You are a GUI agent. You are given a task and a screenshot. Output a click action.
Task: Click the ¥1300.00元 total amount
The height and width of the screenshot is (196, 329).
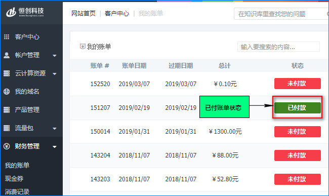(x=225, y=132)
